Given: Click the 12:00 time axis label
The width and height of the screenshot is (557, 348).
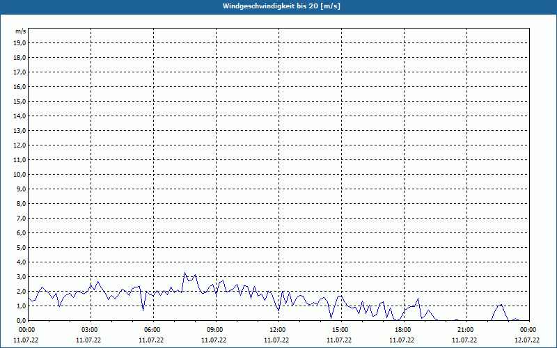Looking at the screenshot, I should [277, 330].
